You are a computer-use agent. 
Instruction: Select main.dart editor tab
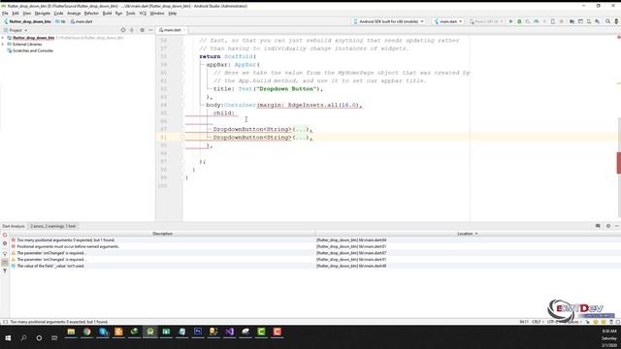point(171,30)
